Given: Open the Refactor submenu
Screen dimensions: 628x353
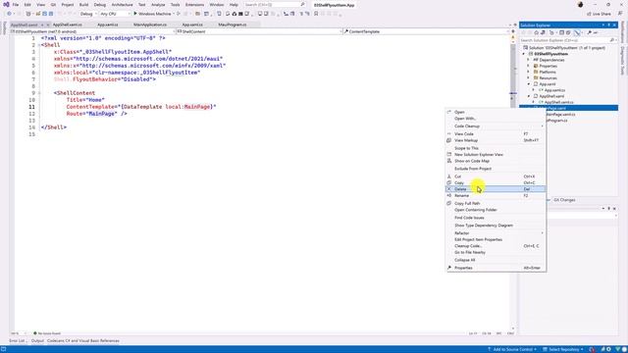Looking at the screenshot, I should tap(496, 233).
